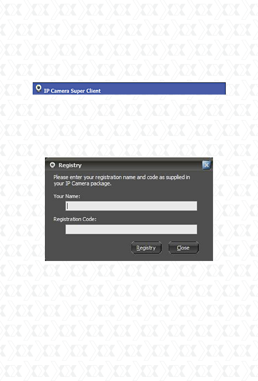Focus the Registration Code text field
This screenshot has height=381, width=258.
coord(131,230)
